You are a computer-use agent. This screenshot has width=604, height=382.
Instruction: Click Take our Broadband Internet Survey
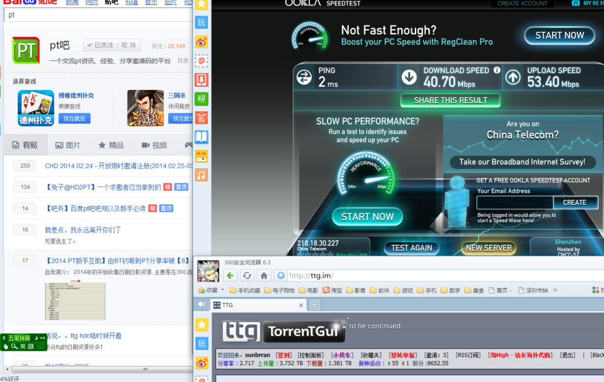coord(522,162)
